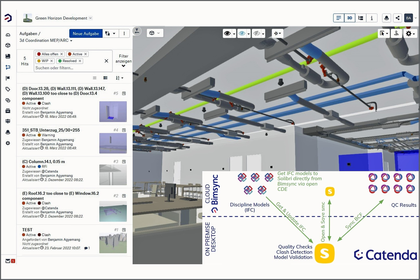The height and width of the screenshot is (280, 420).
Task: Click the inbox envelope icon showing 5 messages
Action: (8, 261)
